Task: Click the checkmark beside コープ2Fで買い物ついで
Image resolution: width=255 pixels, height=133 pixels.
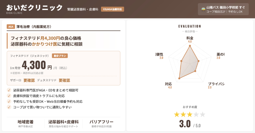Action: (x=9, y=107)
